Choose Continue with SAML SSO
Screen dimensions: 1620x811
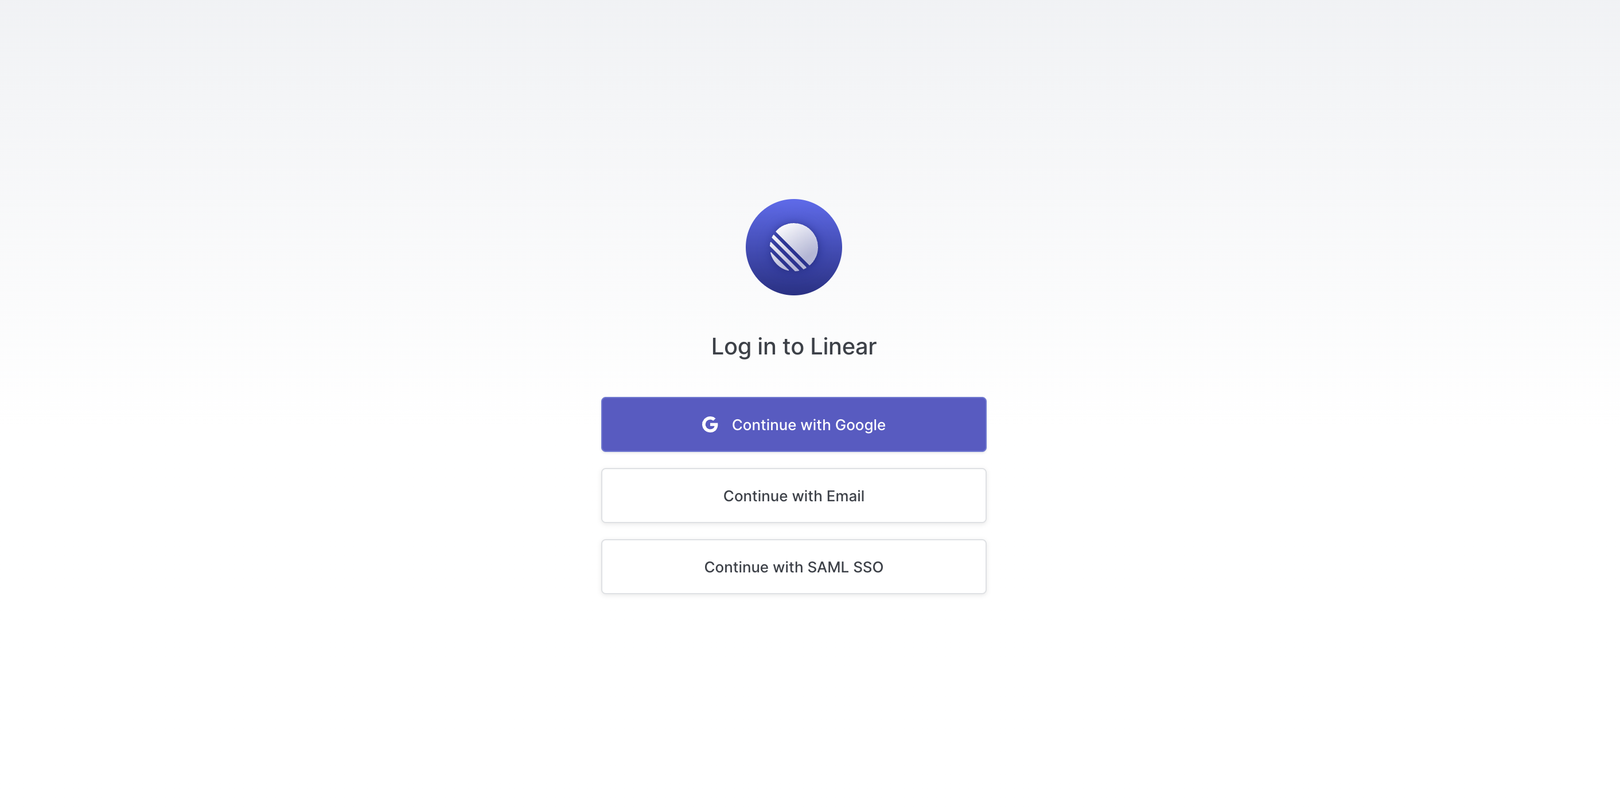793,567
